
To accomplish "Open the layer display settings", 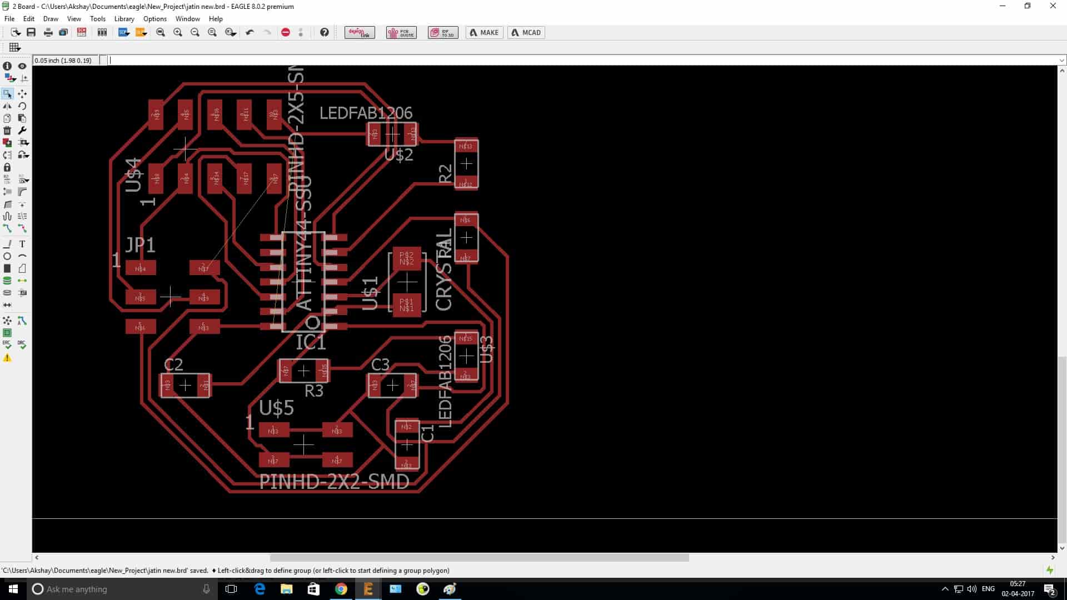I will [10, 78].
